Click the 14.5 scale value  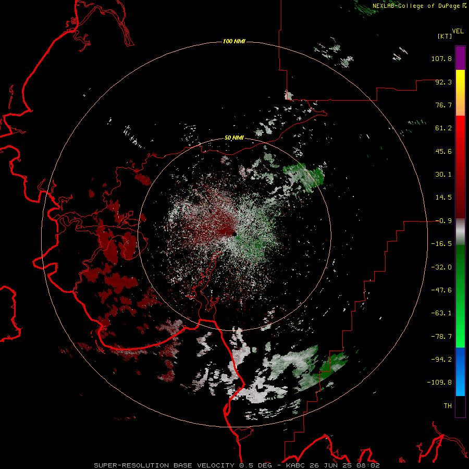pos(443,198)
